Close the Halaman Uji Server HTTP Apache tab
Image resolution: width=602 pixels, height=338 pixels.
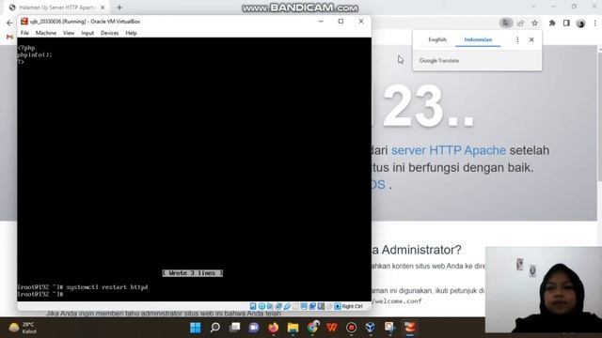pos(103,8)
